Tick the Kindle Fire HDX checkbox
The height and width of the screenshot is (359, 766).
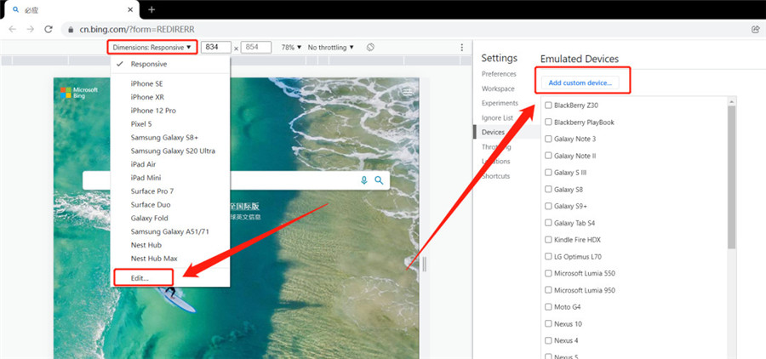point(548,240)
